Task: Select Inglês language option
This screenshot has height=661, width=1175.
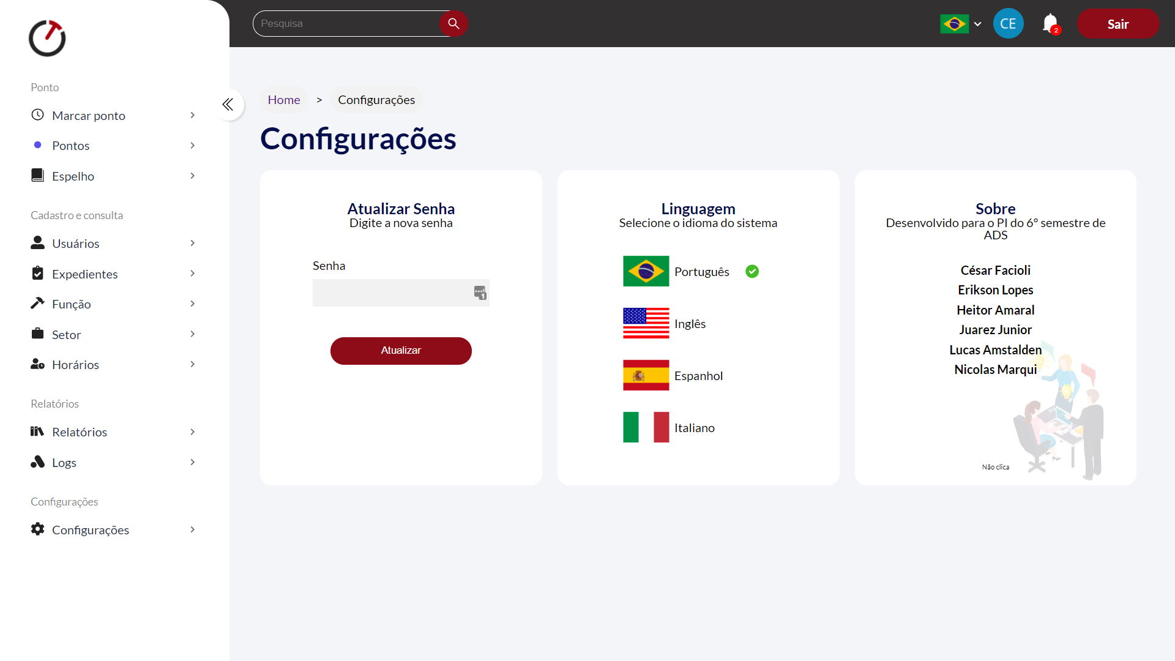Action: pyautogui.click(x=690, y=324)
